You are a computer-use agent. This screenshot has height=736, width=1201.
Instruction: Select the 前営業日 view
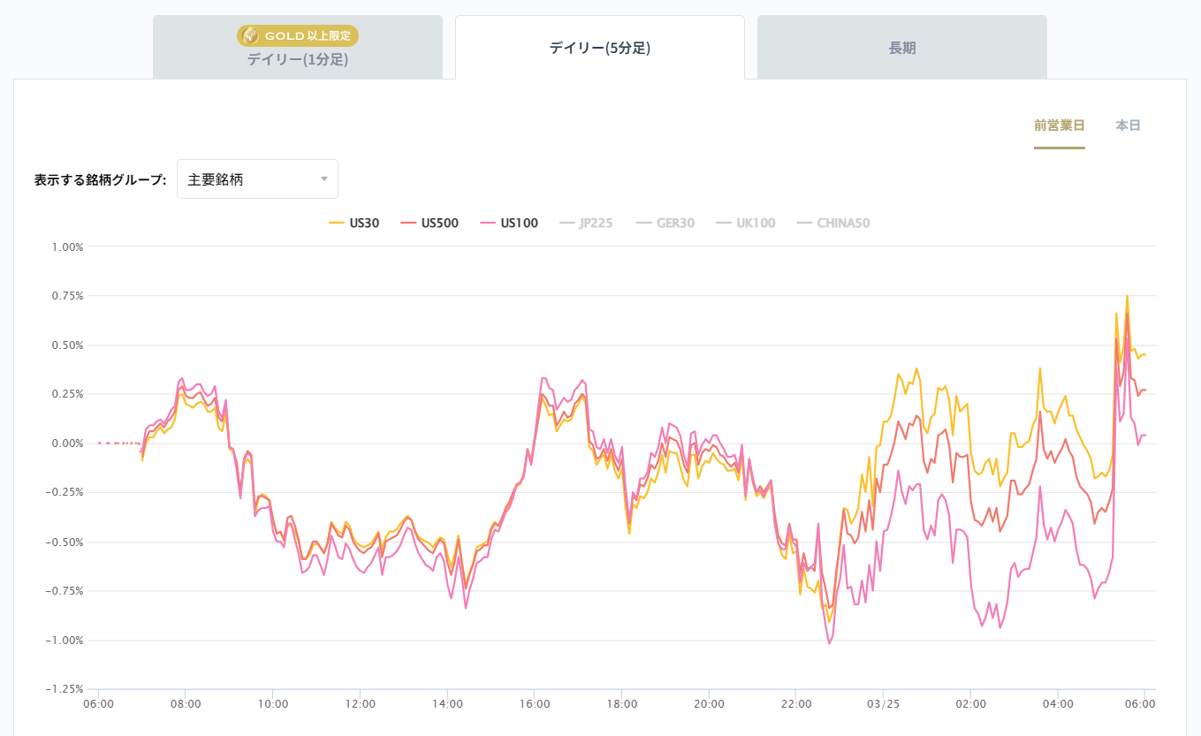1060,125
